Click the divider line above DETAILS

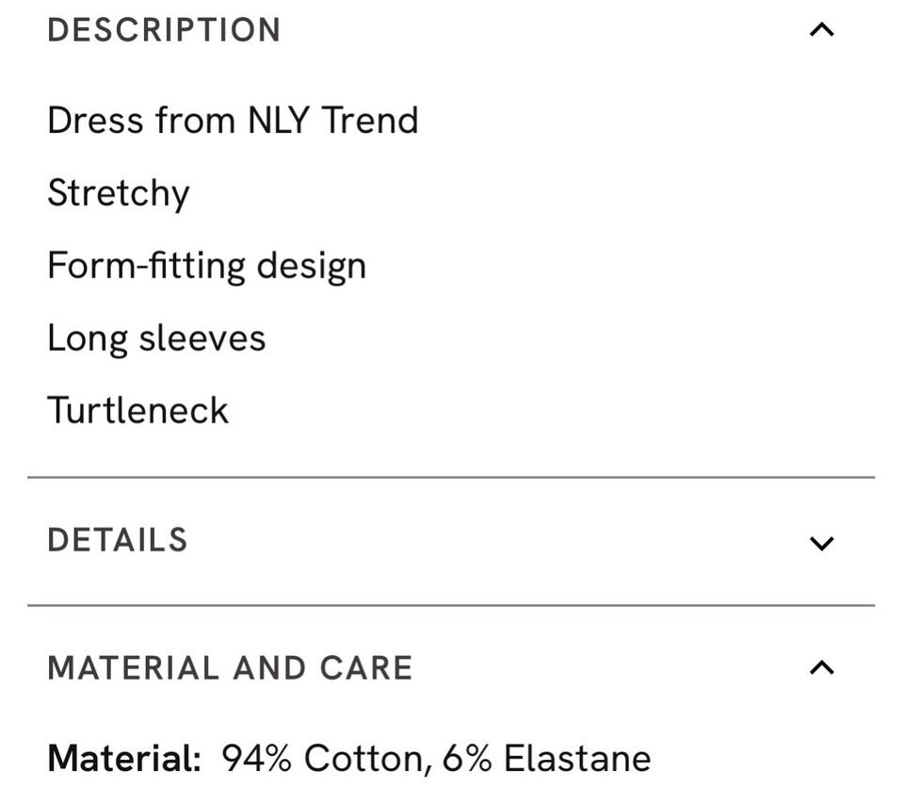pyautogui.click(x=451, y=478)
